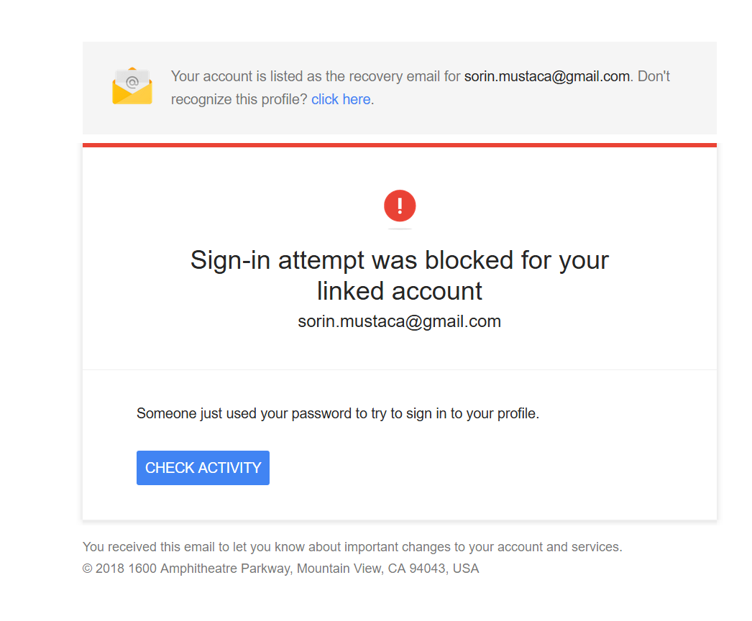Click the divider line below the linked email
752x621 pixels.
[x=400, y=369]
